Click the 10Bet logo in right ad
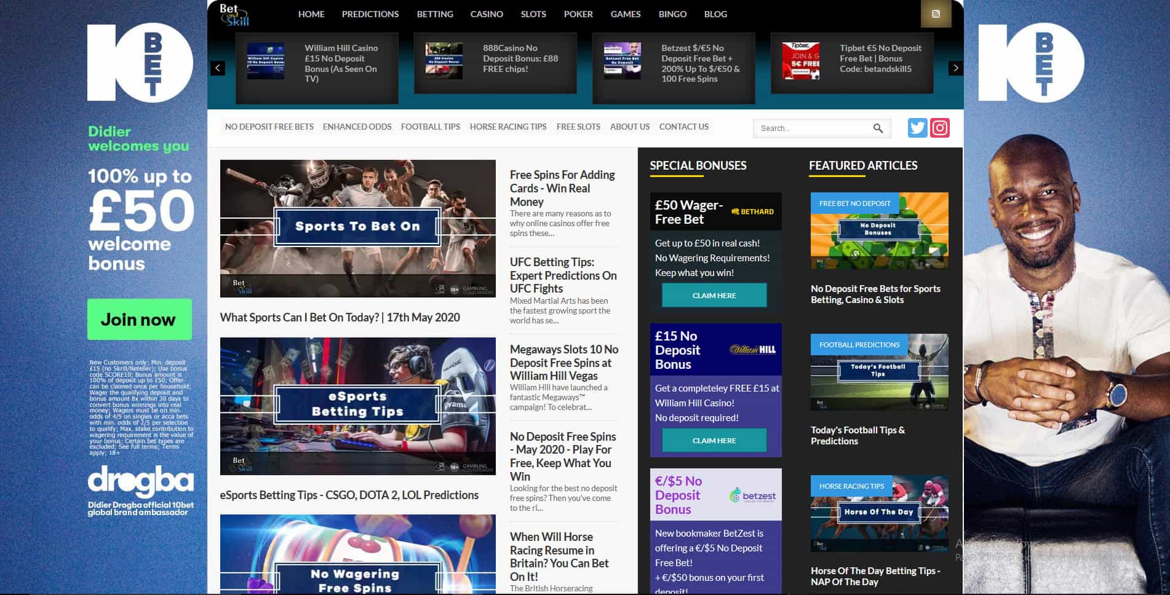This screenshot has width=1170, height=595. click(1031, 63)
